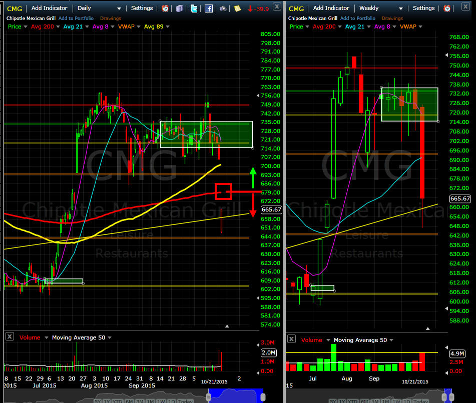The height and width of the screenshot is (403, 476).
Task: Click the alarm clock alert icon on Daily chart
Action: 165,8
